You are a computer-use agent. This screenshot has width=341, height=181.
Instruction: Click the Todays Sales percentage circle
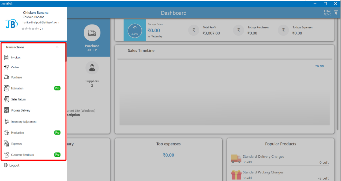[135, 30]
